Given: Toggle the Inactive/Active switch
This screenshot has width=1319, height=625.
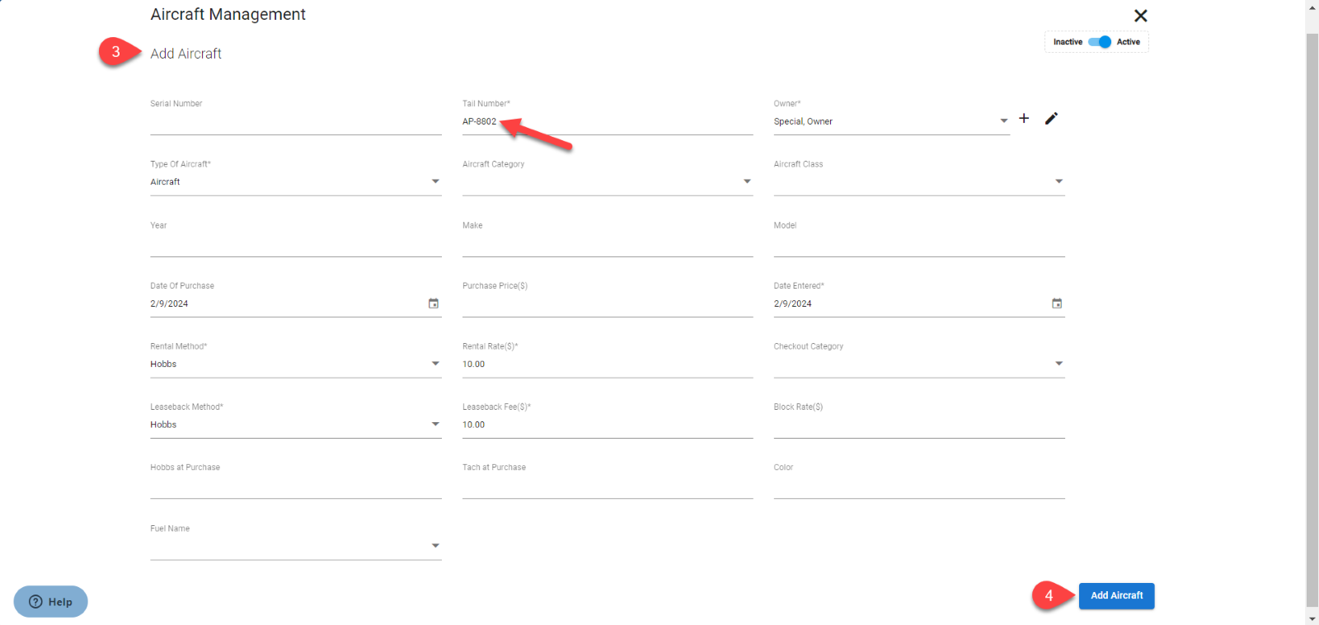Looking at the screenshot, I should click(1100, 42).
